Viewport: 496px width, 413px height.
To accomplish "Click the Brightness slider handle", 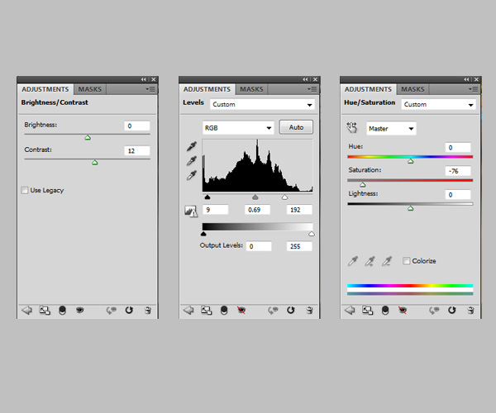I will (x=88, y=137).
